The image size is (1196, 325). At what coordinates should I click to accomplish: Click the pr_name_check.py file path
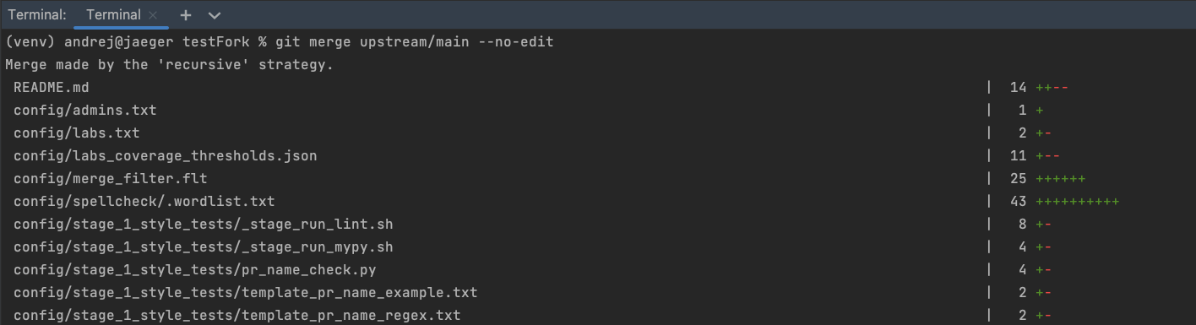point(195,269)
